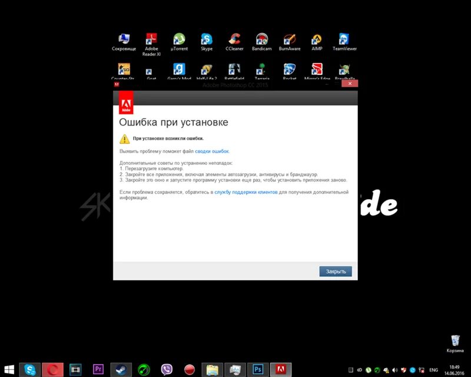Click the red record button taskbar icon
Viewport: 471px width, 377px height.
click(189, 369)
